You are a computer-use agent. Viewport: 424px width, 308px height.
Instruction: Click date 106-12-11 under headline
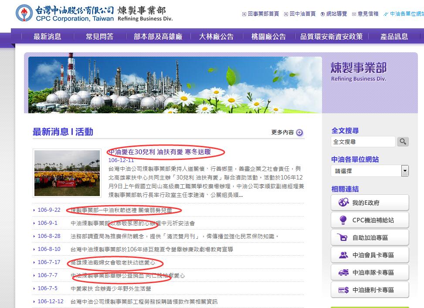point(121,160)
